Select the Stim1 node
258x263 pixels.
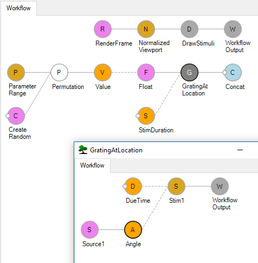tap(176, 187)
